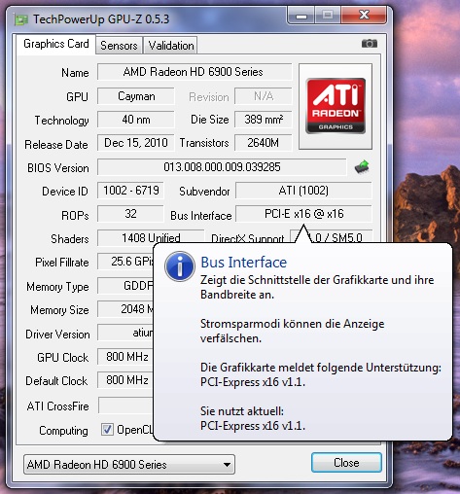Click the blue info icon in tooltip
This screenshot has height=494, width=460.
click(180, 265)
